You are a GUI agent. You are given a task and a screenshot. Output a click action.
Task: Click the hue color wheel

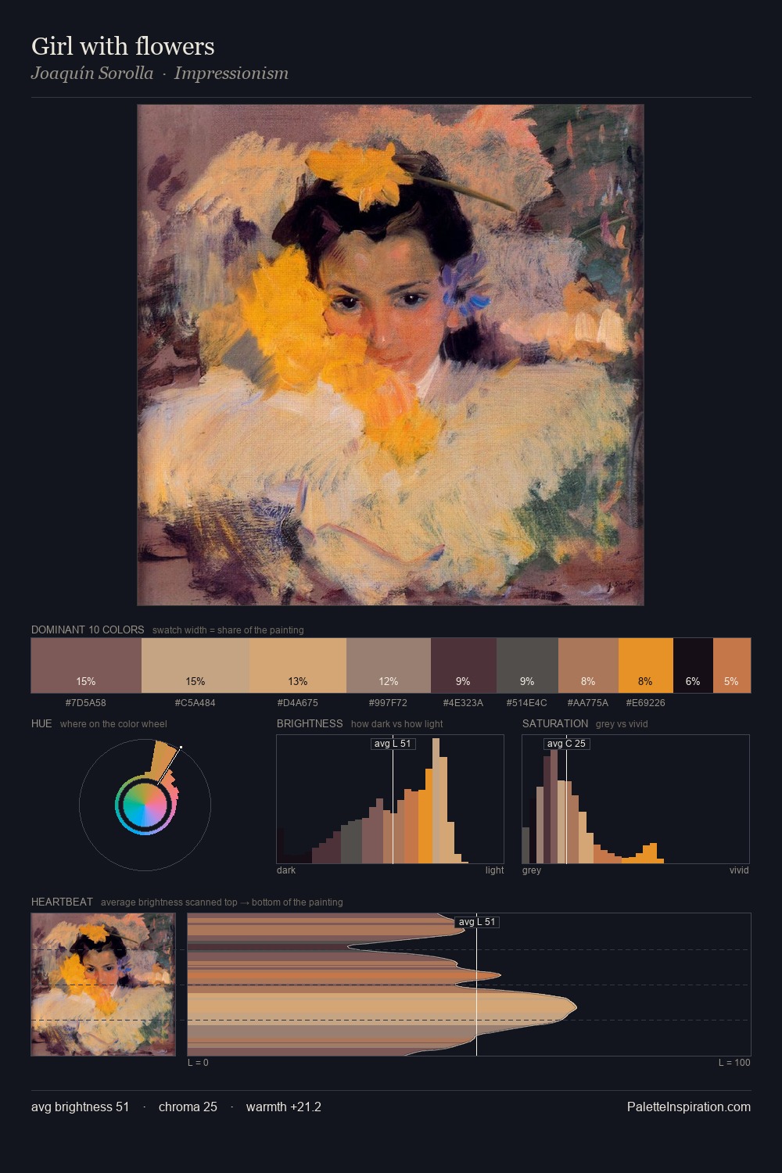(145, 805)
